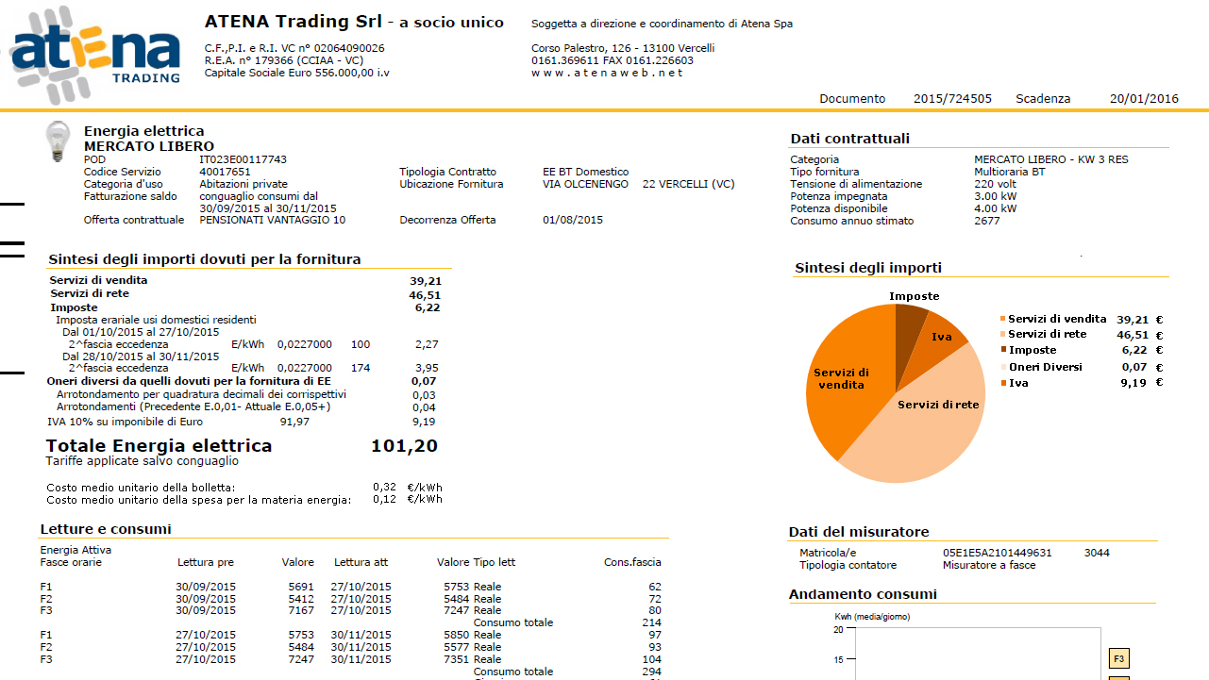The width and height of the screenshot is (1209, 680).
Task: Click Potenza impegnata value 3.00 kW
Action: click(996, 196)
